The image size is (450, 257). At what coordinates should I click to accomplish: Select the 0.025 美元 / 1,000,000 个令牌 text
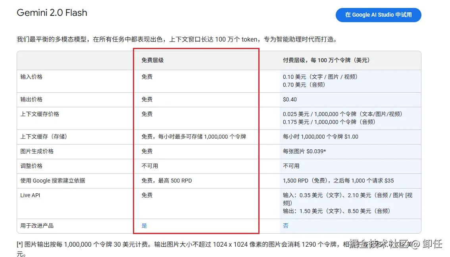[343, 114]
